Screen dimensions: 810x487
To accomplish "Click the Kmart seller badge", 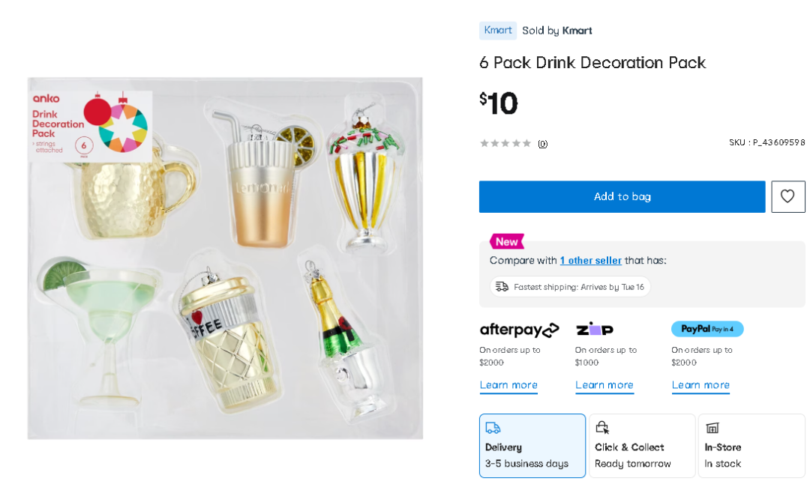I will click(x=498, y=31).
